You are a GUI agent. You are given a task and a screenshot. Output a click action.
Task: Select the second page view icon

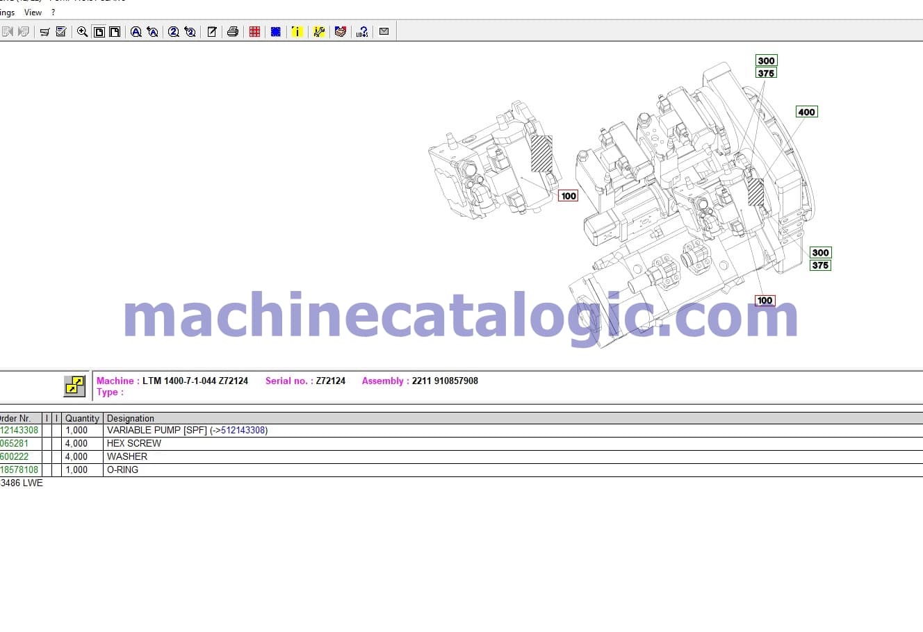115,31
